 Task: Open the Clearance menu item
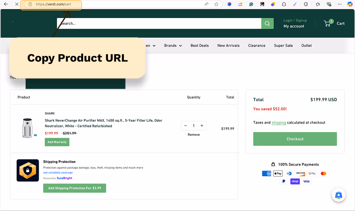257,45
